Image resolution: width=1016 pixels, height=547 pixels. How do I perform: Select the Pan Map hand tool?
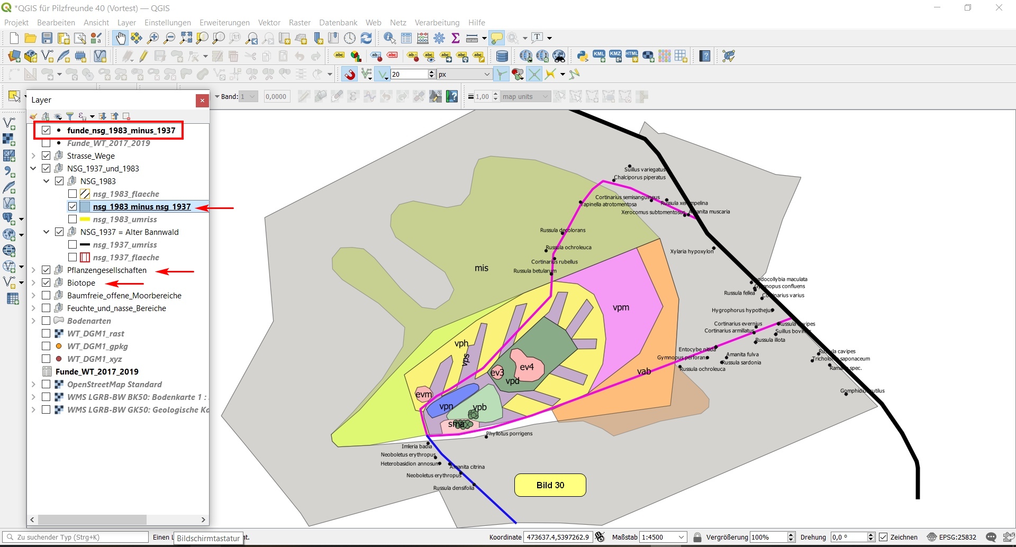(x=121, y=38)
